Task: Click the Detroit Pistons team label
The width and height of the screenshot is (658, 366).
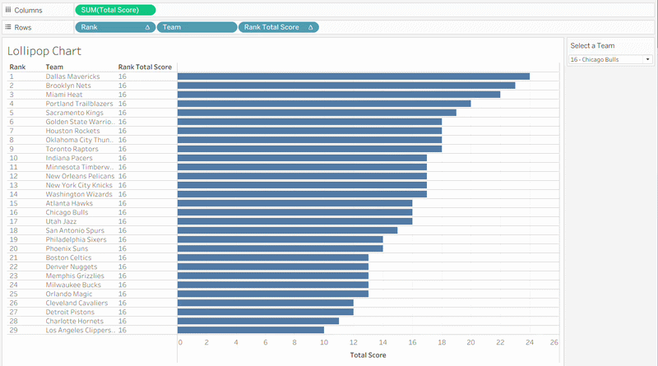Action: [x=70, y=313]
